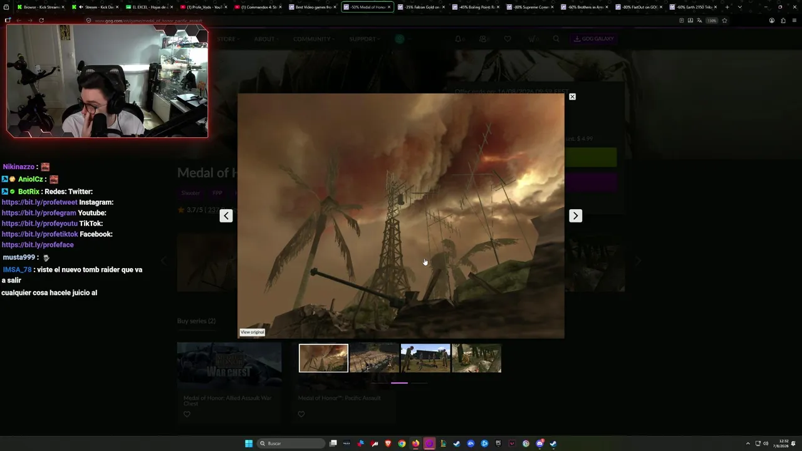Click the IMSA_78 chat username
The height and width of the screenshot is (451, 802).
coord(17,270)
